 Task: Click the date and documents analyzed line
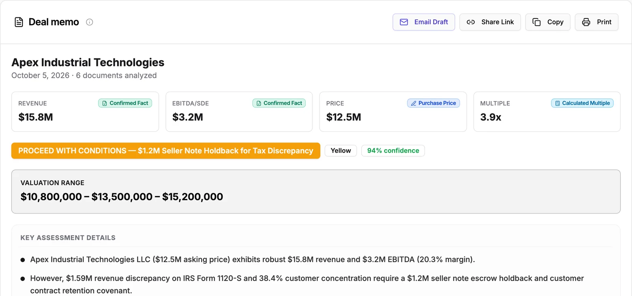[84, 75]
